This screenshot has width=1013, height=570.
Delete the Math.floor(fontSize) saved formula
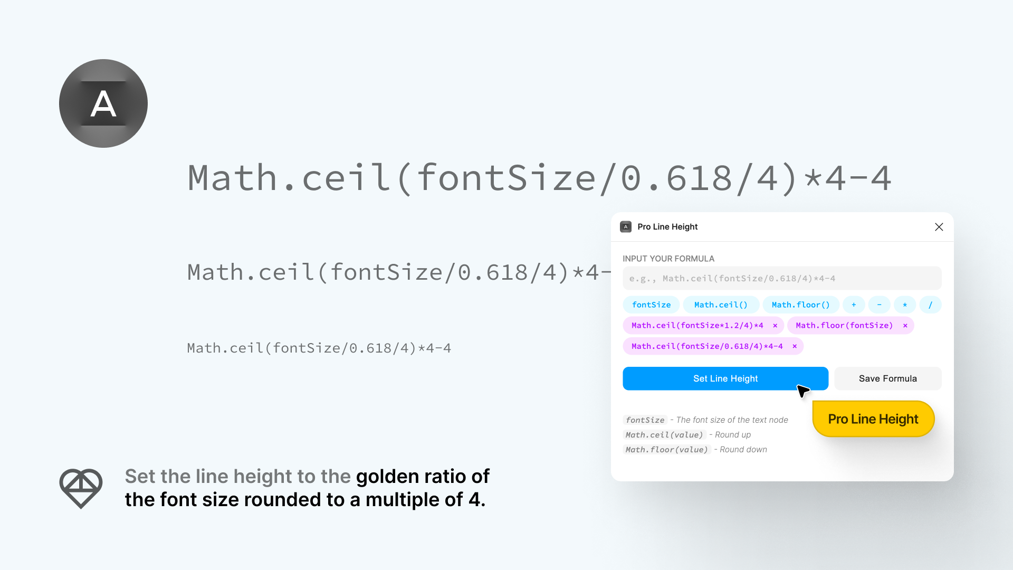(x=905, y=326)
